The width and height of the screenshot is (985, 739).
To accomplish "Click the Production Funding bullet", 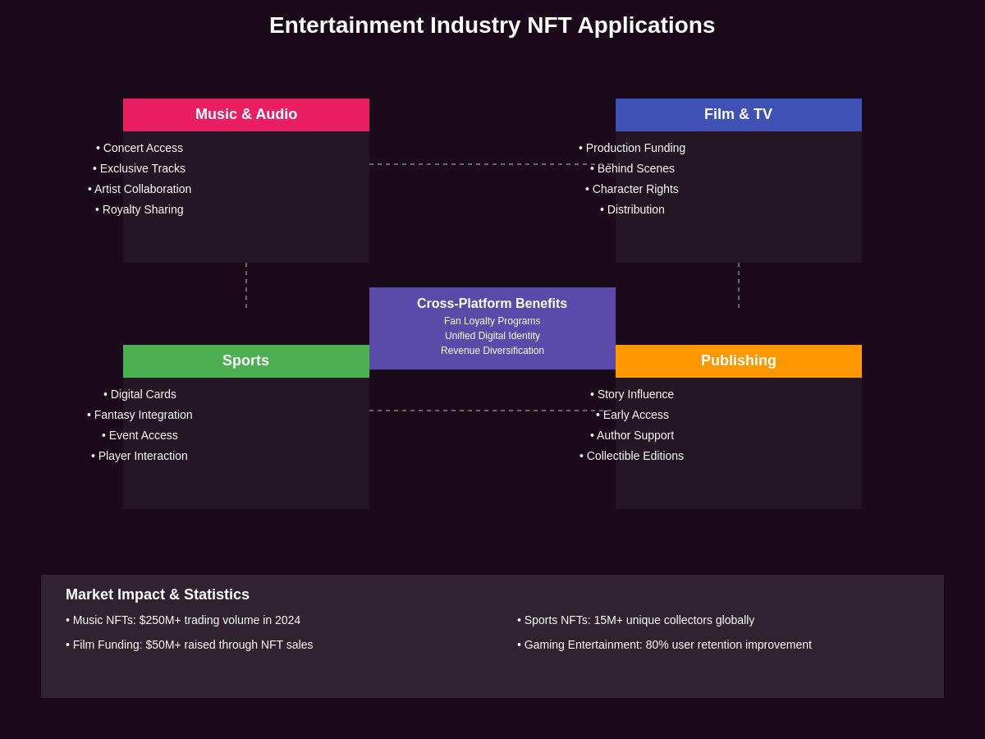I will [x=632, y=148].
